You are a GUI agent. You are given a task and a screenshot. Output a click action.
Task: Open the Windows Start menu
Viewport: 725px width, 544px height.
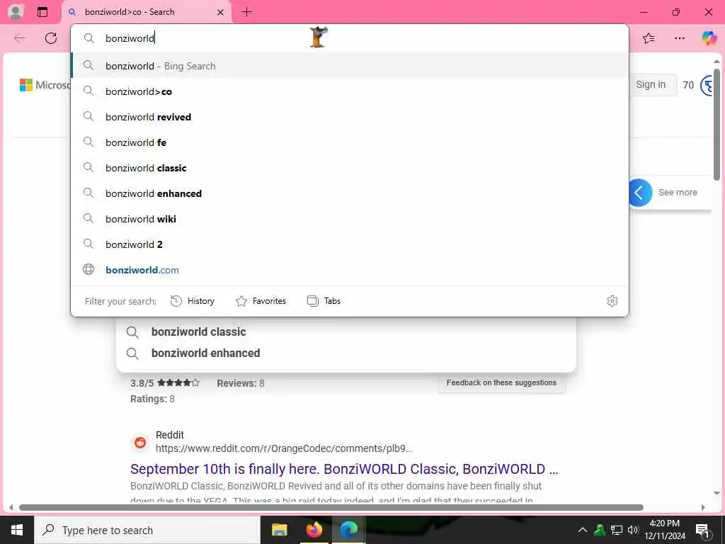(17, 530)
